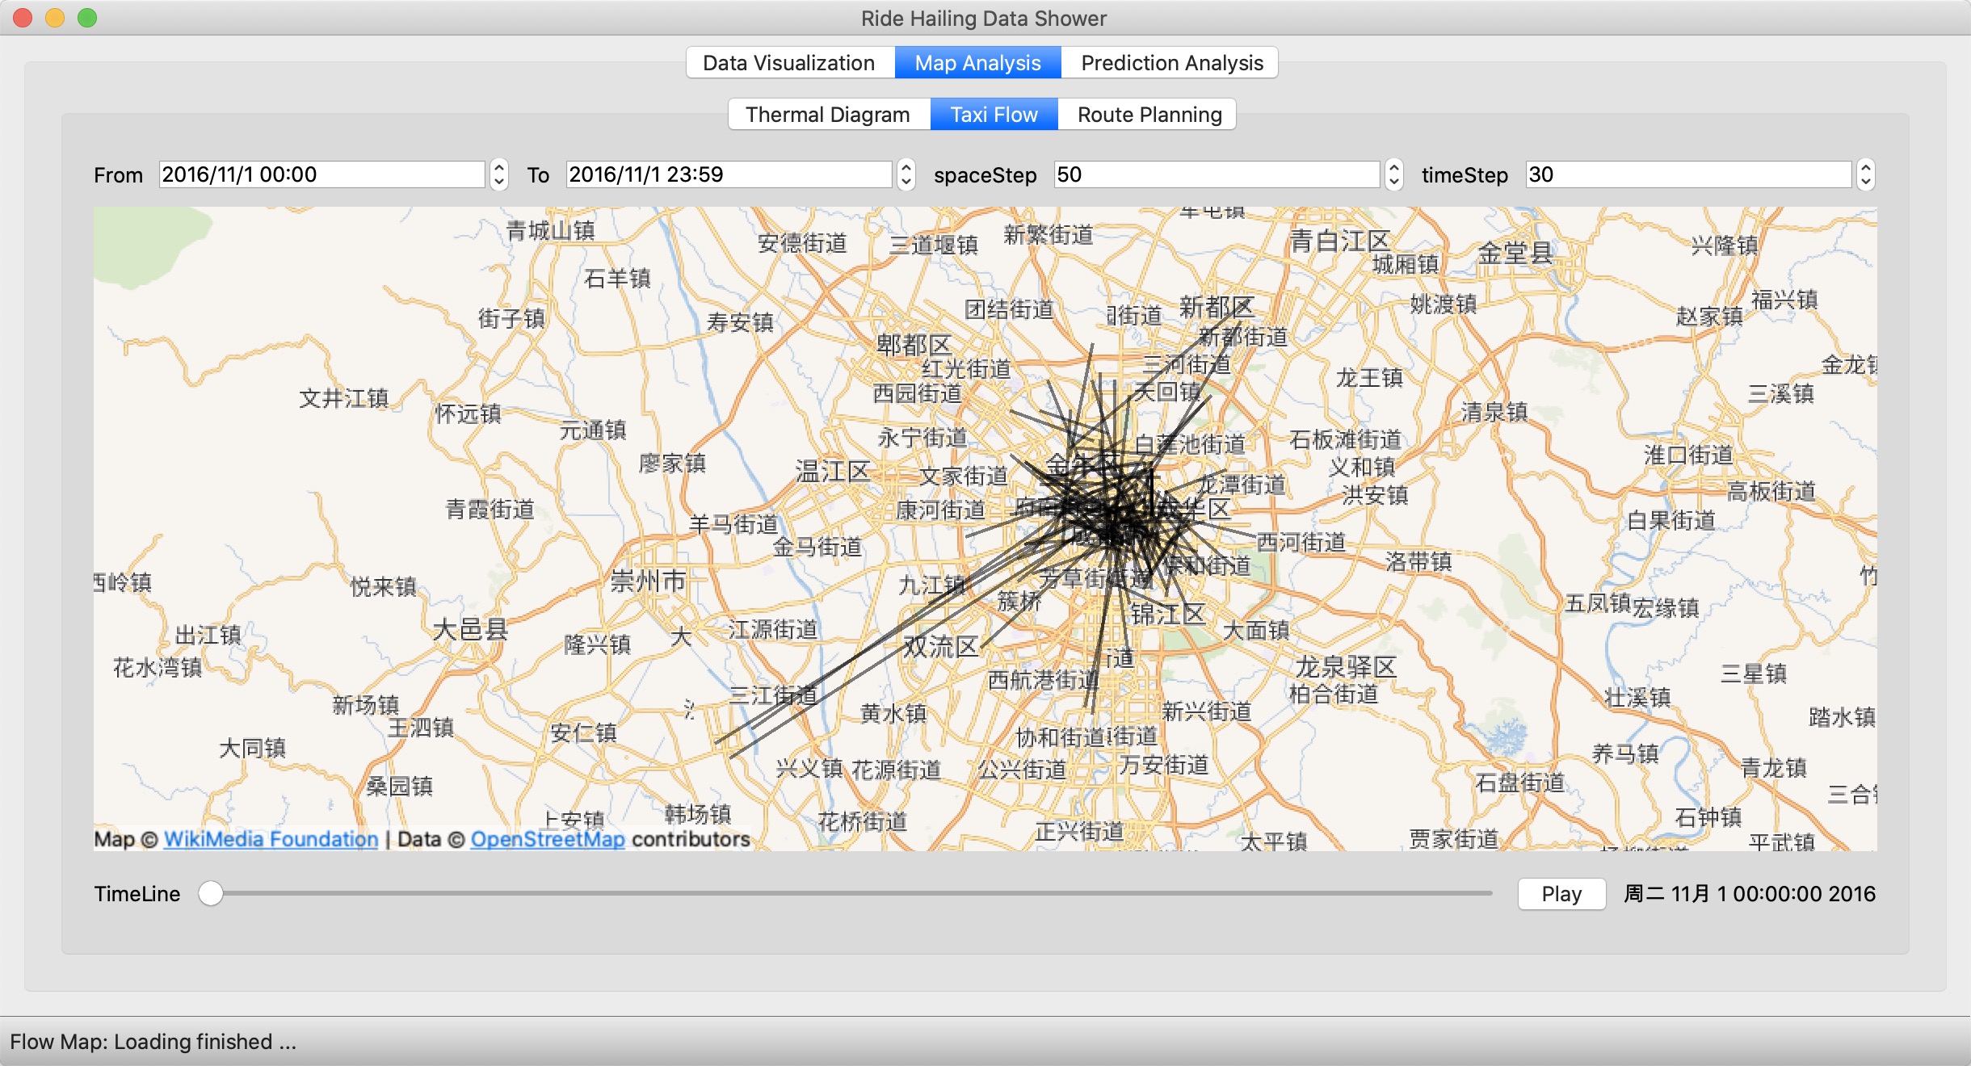Increment the From date stepper up arrow

click(499, 168)
